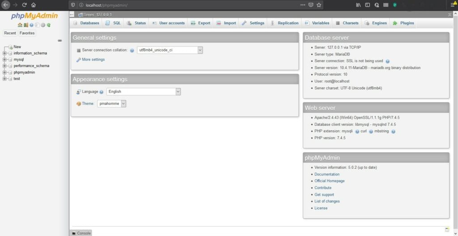This screenshot has height=236, width=458.
Task: Open the Engines tab
Action: click(376, 23)
